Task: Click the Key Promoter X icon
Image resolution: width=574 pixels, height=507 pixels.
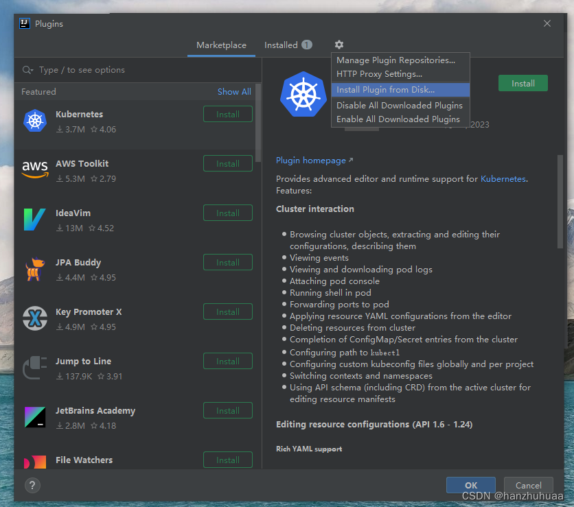Action: 35,318
